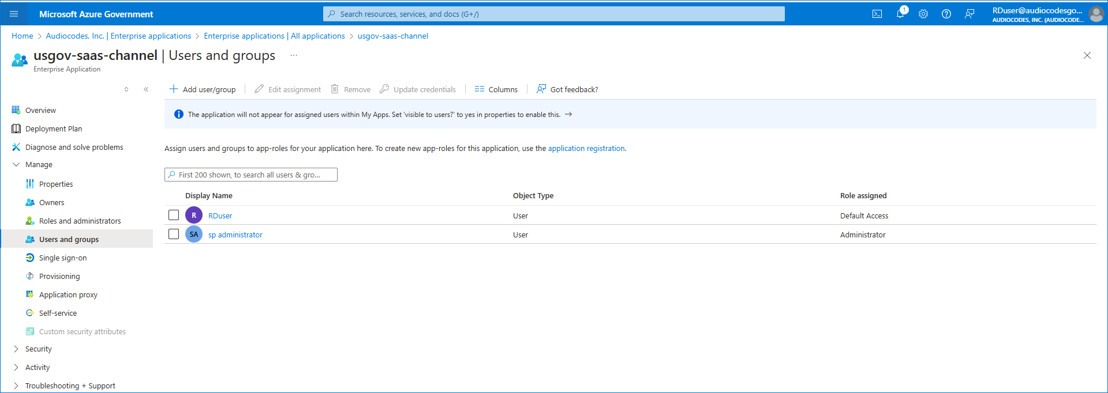
Task: Click the usgov-saas-channel breadcrumb
Action: click(x=393, y=36)
